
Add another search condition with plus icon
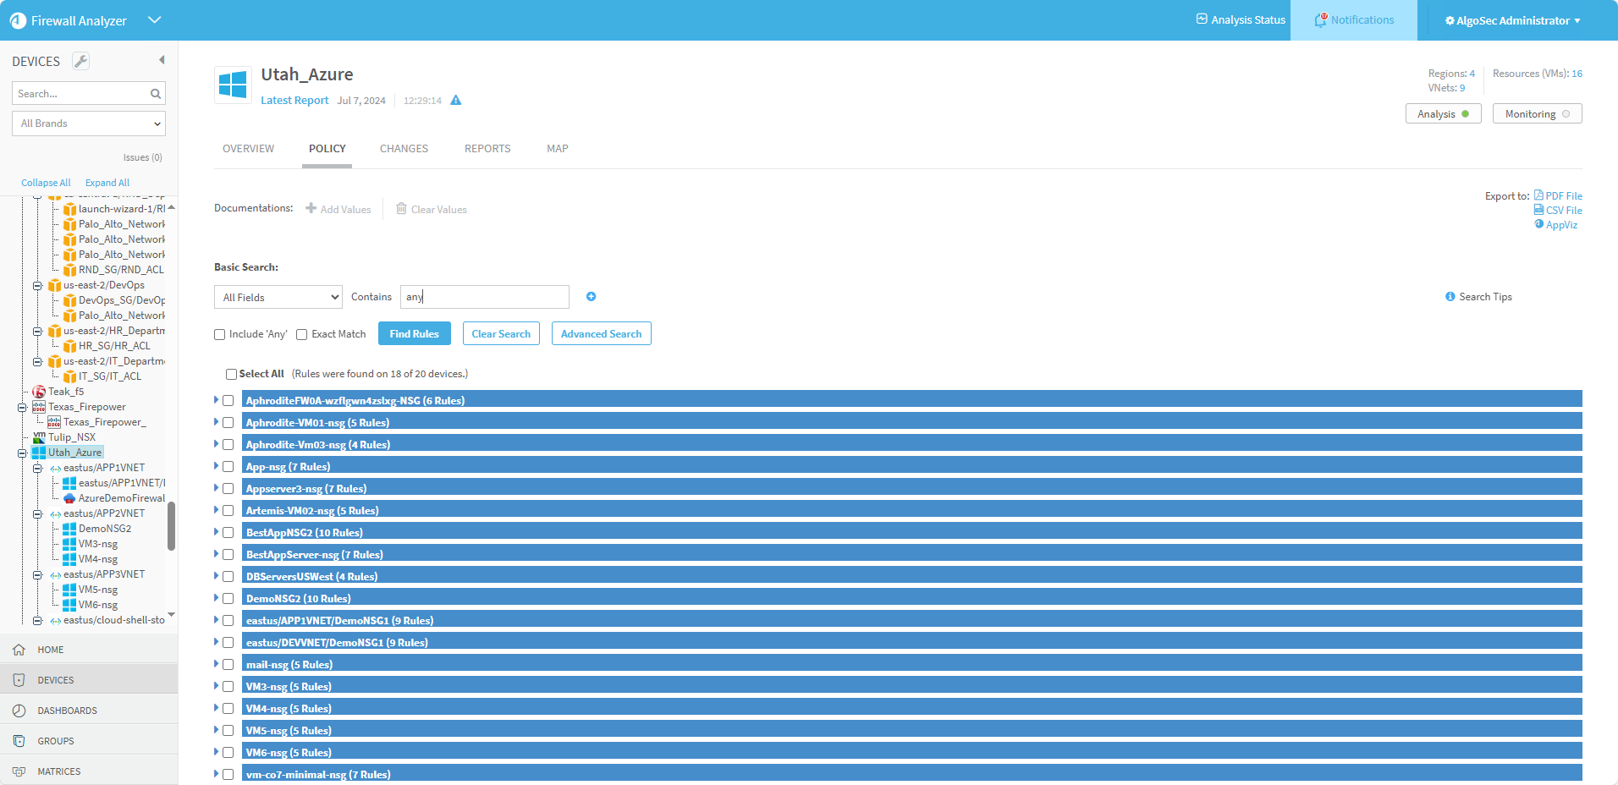click(592, 297)
